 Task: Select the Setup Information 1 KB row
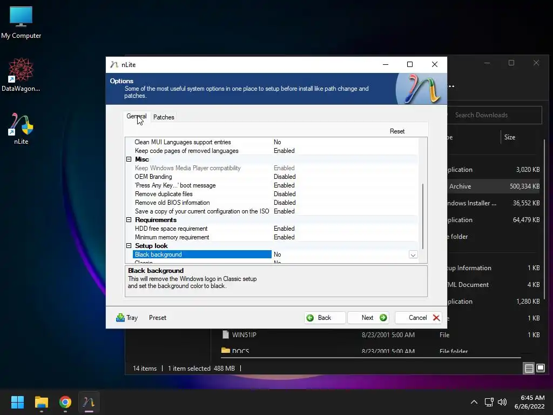click(495, 268)
